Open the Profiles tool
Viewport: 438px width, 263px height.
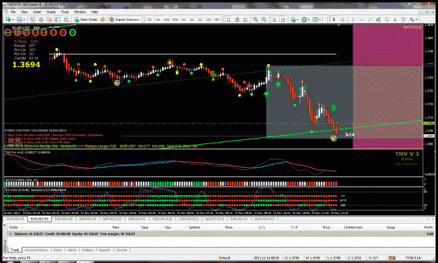click(20, 20)
